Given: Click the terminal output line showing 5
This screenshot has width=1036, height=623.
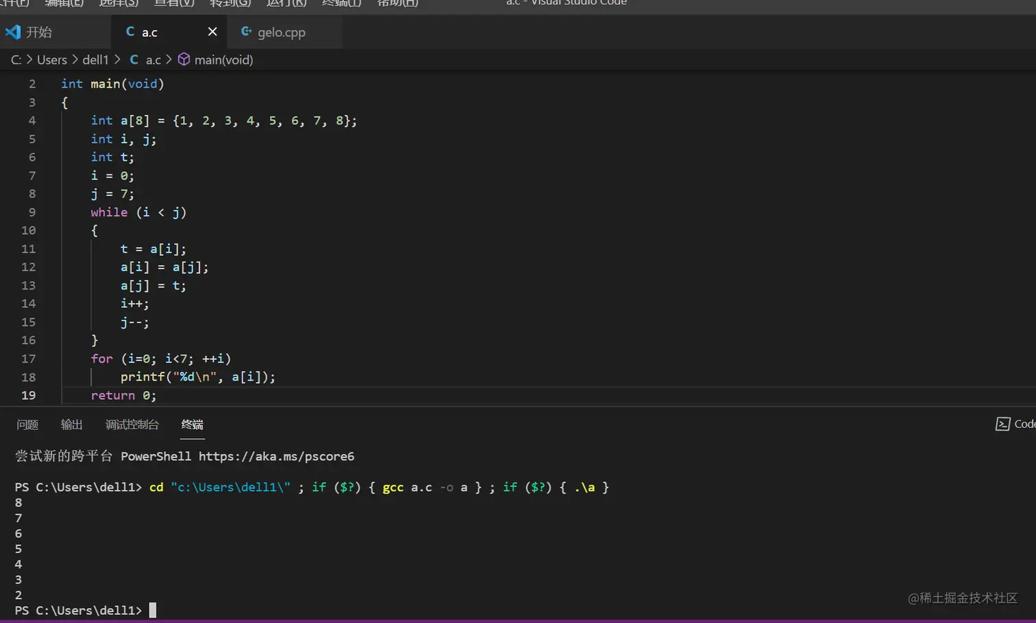Looking at the screenshot, I should coord(18,549).
